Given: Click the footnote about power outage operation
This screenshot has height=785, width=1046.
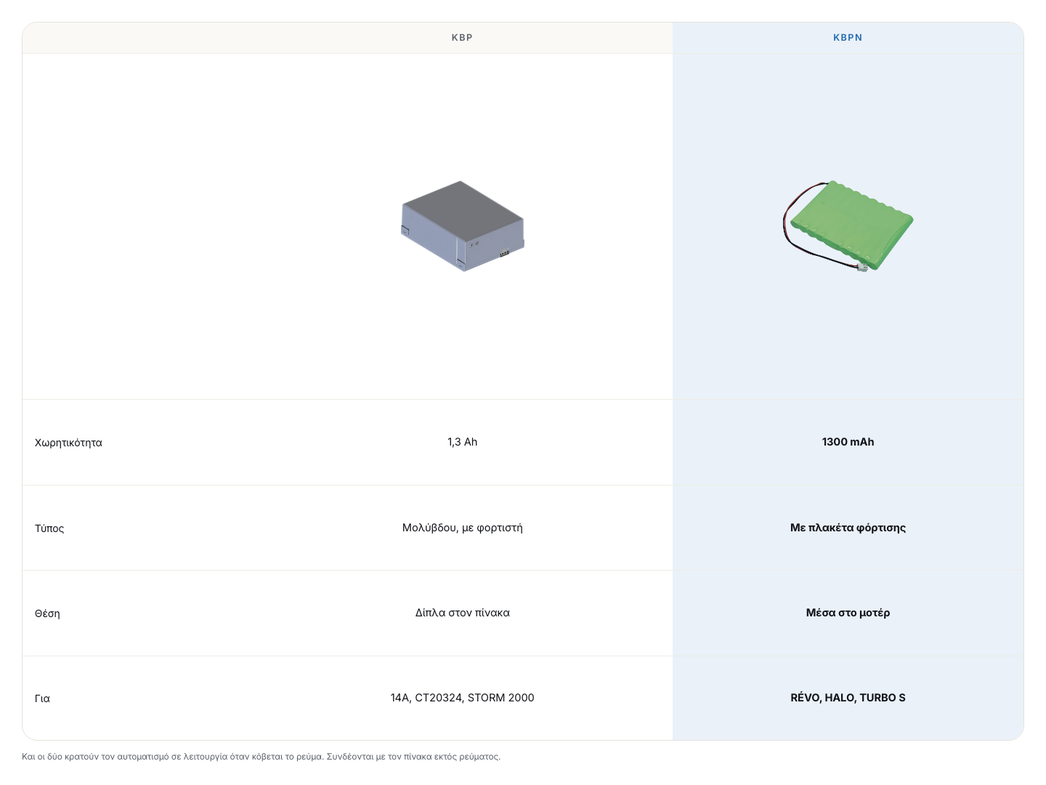Looking at the screenshot, I should [x=261, y=757].
